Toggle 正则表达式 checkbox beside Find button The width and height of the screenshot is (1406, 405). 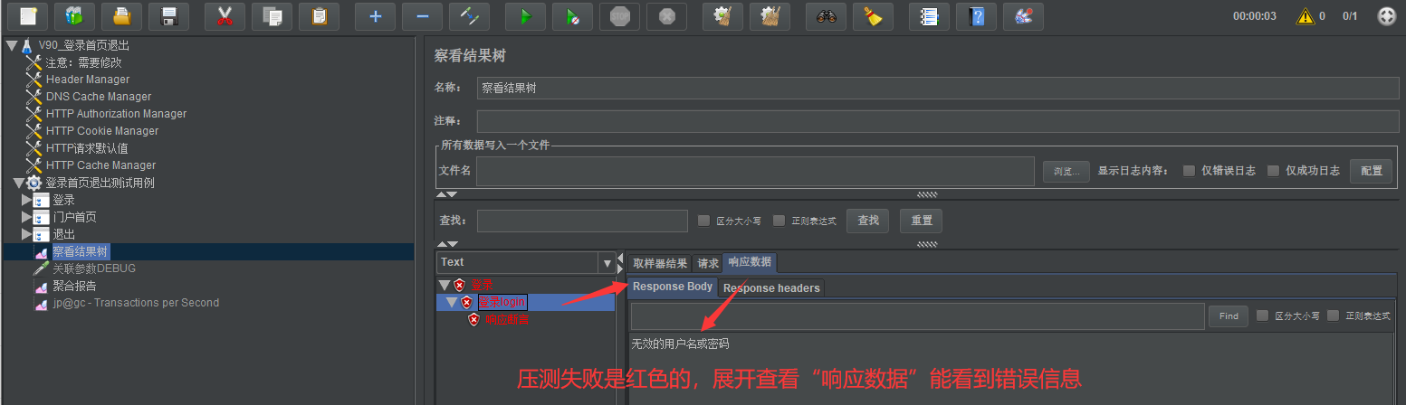tap(1333, 316)
